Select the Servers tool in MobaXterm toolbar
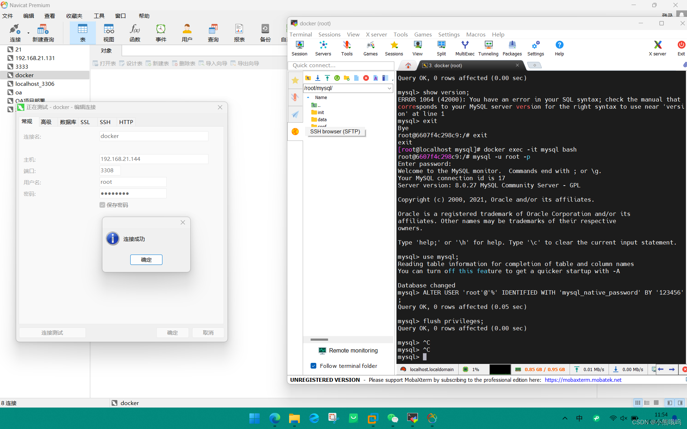 pyautogui.click(x=323, y=48)
